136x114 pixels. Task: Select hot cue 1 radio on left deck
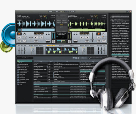pos(23,37)
